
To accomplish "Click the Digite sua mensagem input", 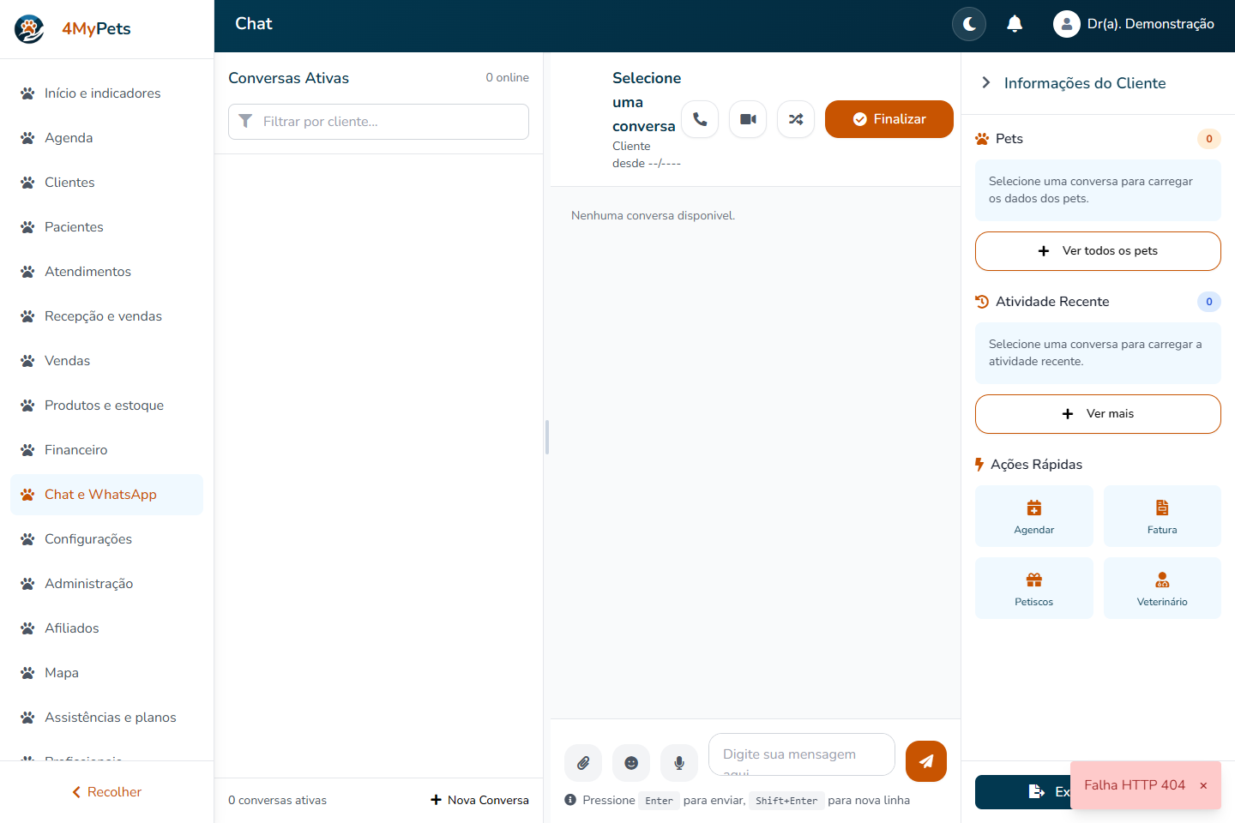I will tap(802, 754).
